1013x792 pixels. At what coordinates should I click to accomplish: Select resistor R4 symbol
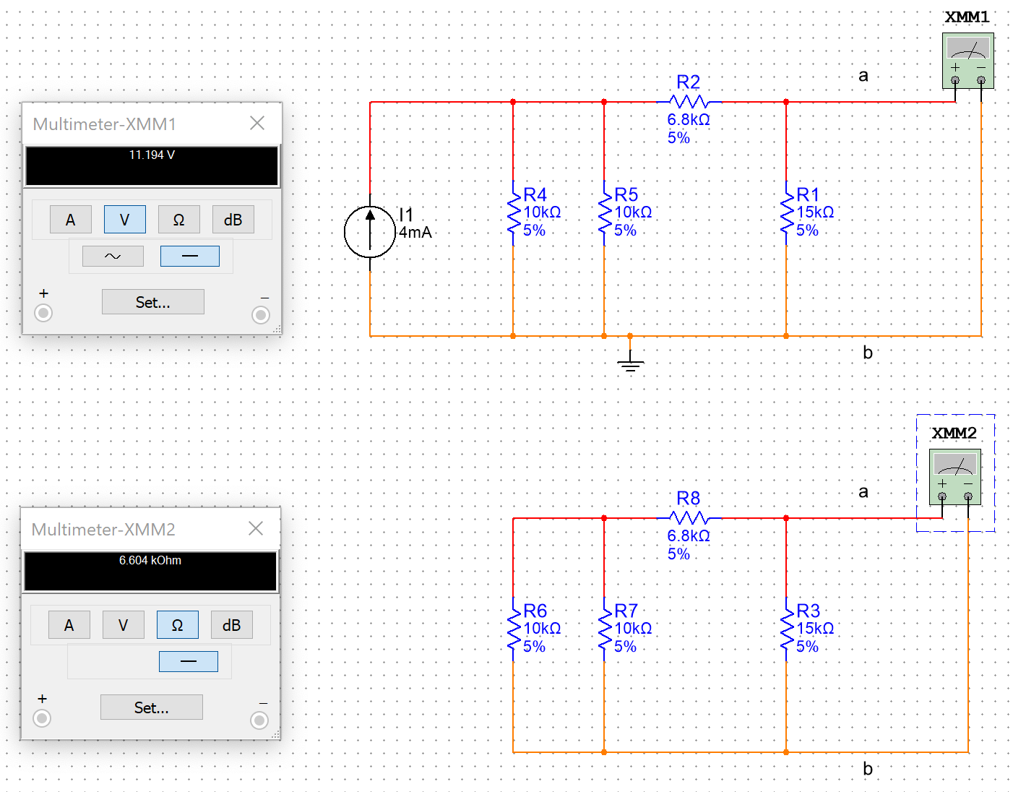coord(514,212)
